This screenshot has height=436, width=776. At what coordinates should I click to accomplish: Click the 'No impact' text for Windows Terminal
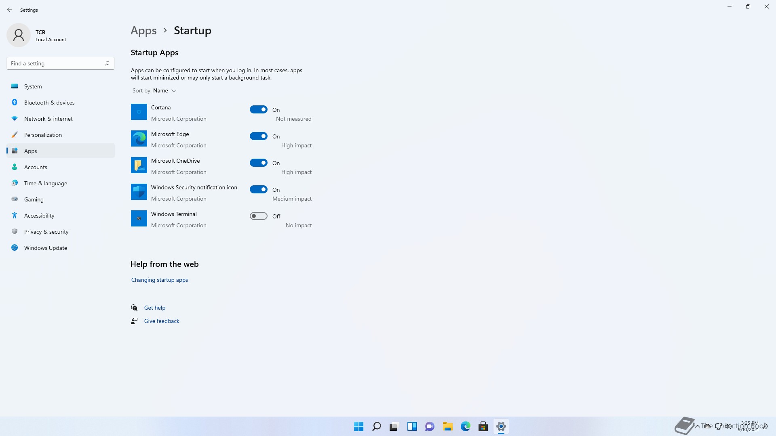299,225
